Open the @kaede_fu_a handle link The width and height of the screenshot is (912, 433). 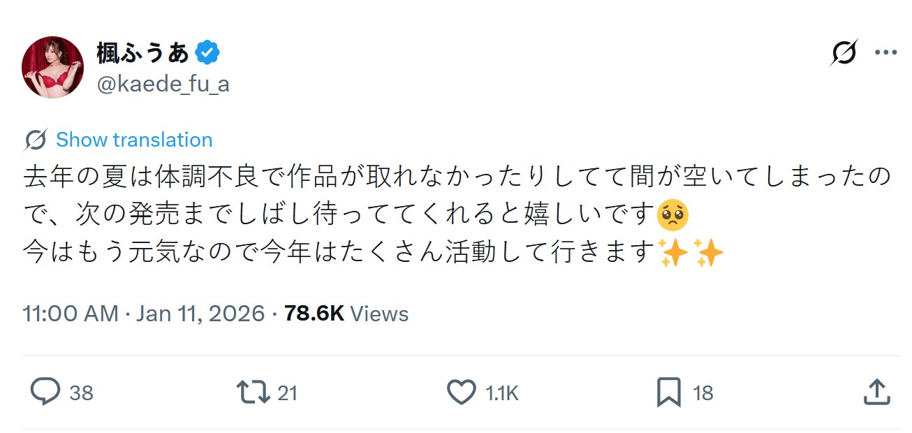click(163, 85)
